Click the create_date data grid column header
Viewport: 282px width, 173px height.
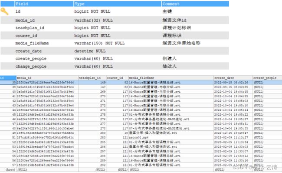pyautogui.click(x=233, y=78)
